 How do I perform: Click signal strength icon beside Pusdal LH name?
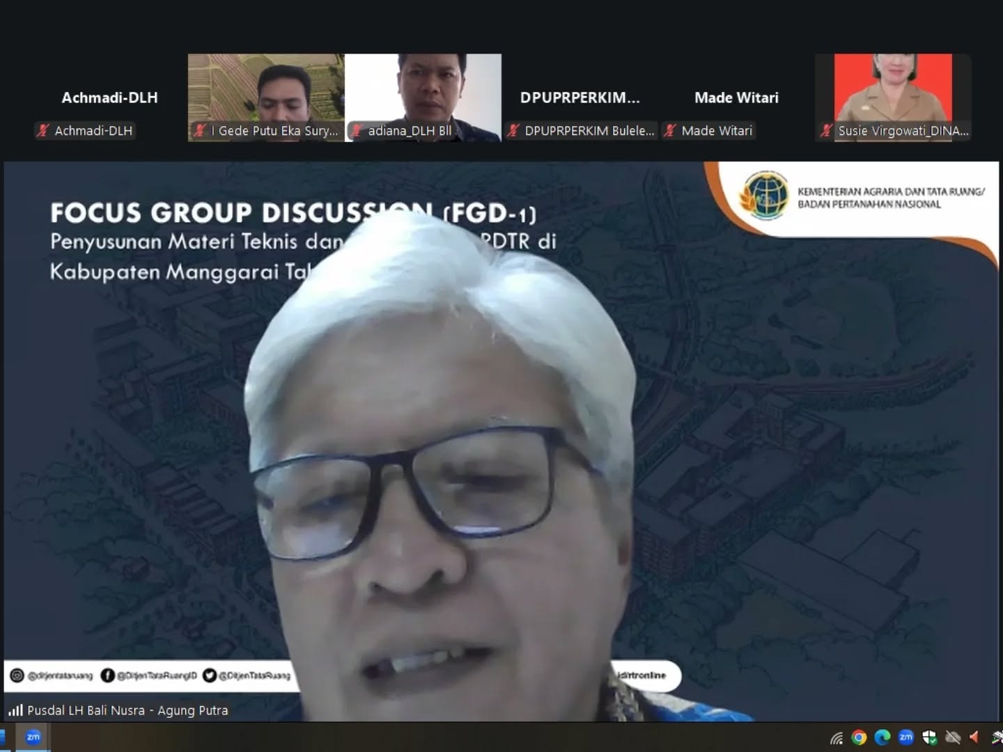(x=15, y=710)
